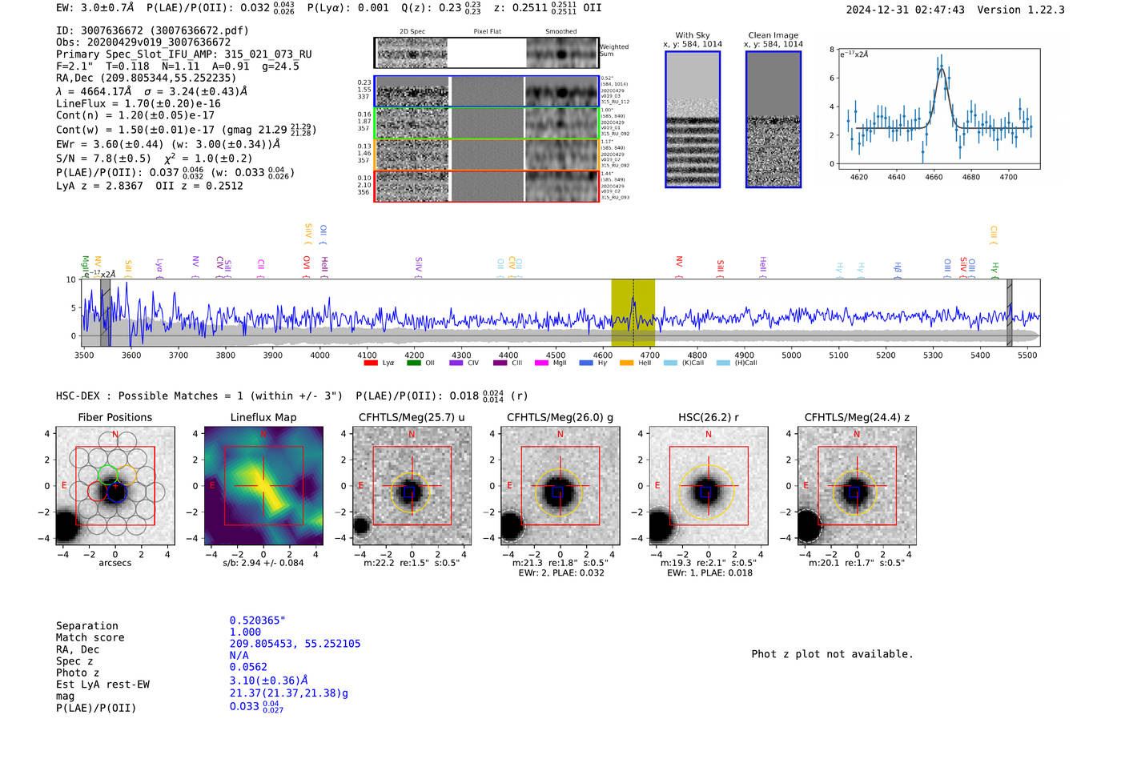Select the green-bordered fiber spectrum row
This screenshot has width=1121, height=763.
pyautogui.click(x=486, y=123)
